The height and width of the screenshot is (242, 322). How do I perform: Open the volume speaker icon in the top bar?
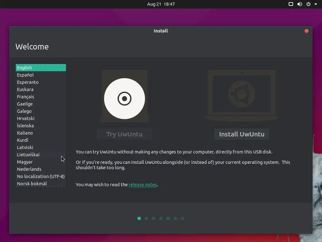[x=300, y=4]
